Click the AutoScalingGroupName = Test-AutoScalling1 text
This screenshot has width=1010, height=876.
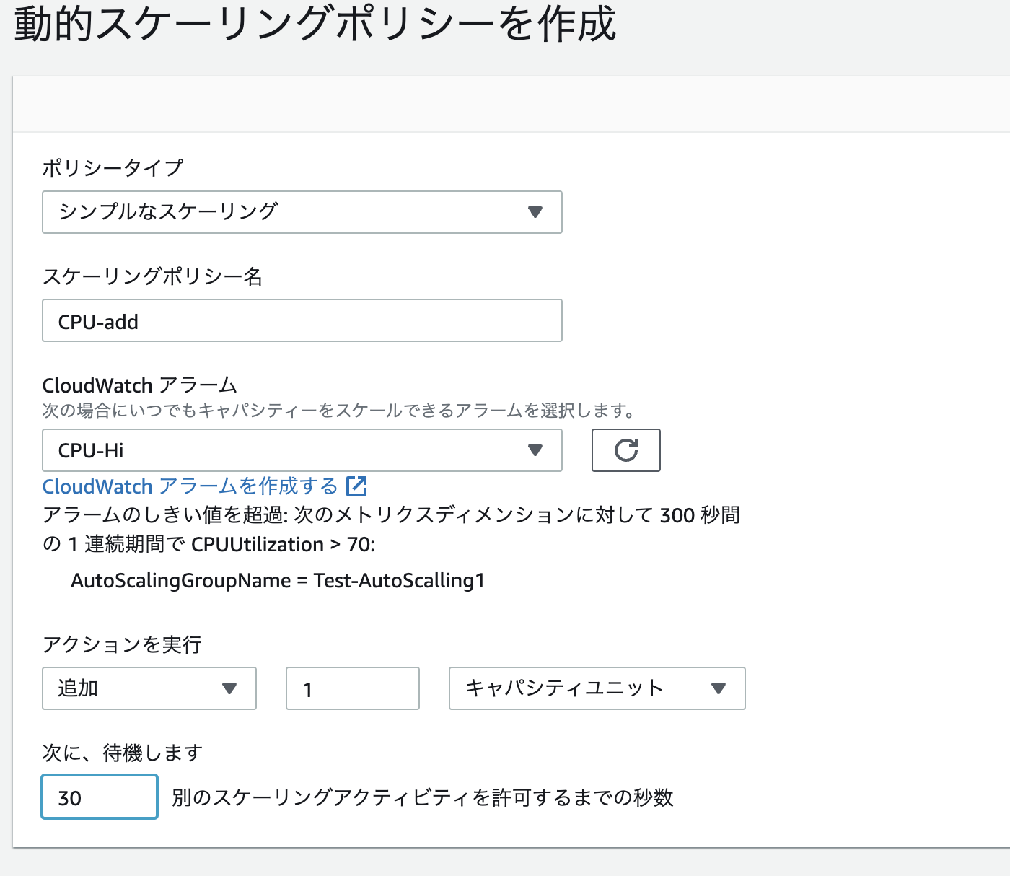click(x=278, y=580)
